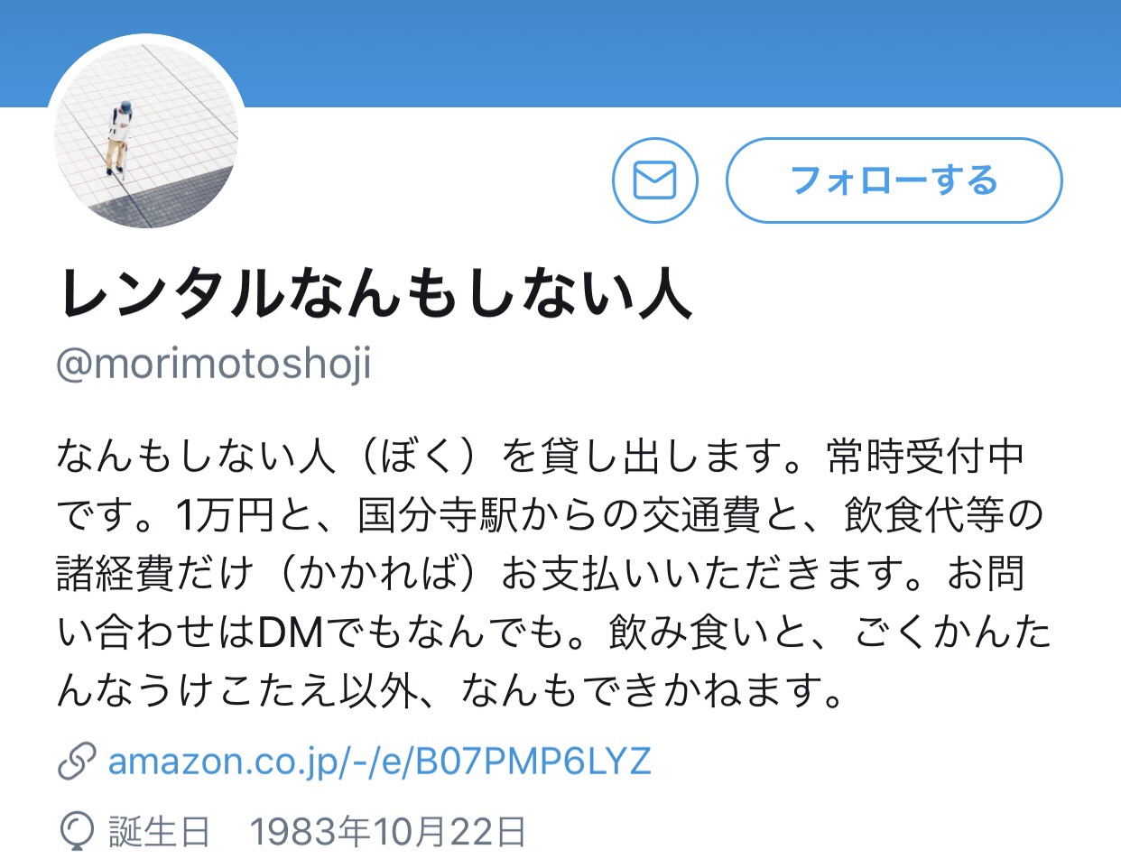Click the フォローする follow button
This screenshot has height=868, width=1121.
894,180
